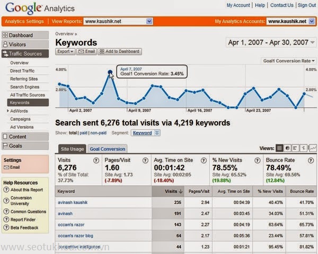Open the Visitors menu section
The image size is (318, 254).
pyautogui.click(x=24, y=45)
